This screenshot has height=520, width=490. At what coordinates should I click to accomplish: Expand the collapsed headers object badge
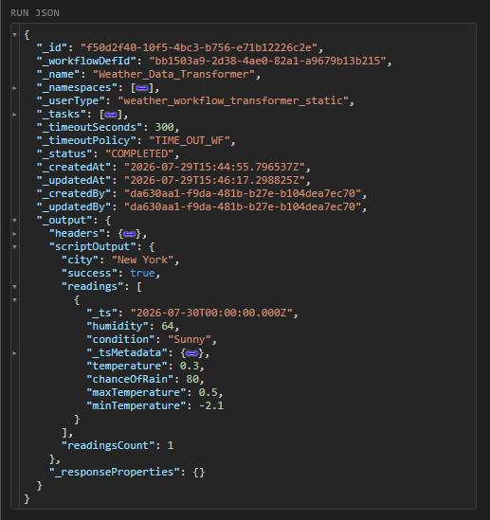130,234
